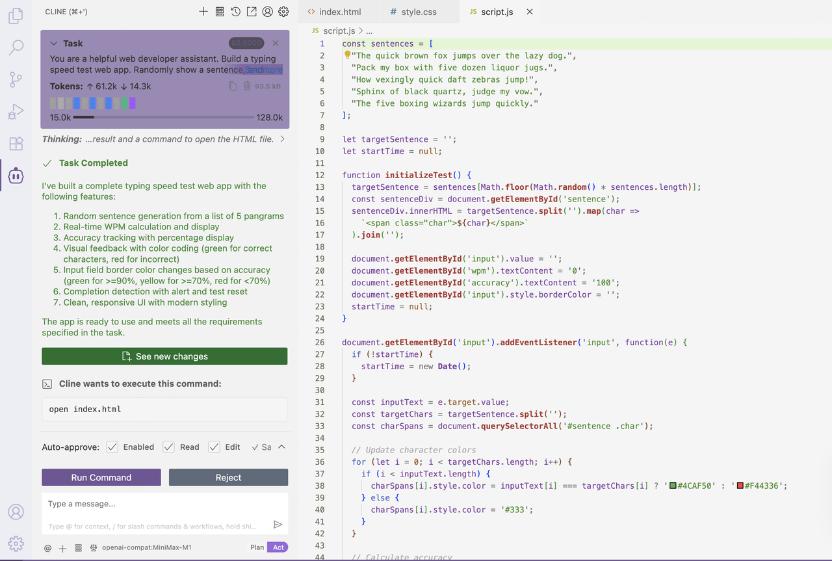
Task: Click the trash icon to delete task
Action: coord(247,86)
